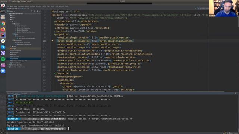Open the Edit menu

tap(12, 6)
